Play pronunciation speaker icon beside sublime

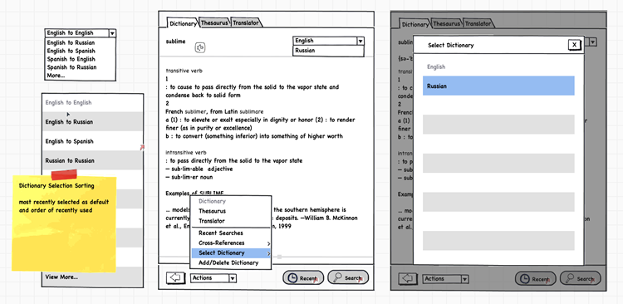(x=200, y=47)
